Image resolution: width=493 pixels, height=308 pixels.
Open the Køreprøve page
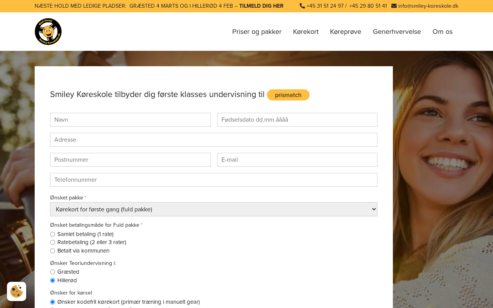pyautogui.click(x=345, y=32)
